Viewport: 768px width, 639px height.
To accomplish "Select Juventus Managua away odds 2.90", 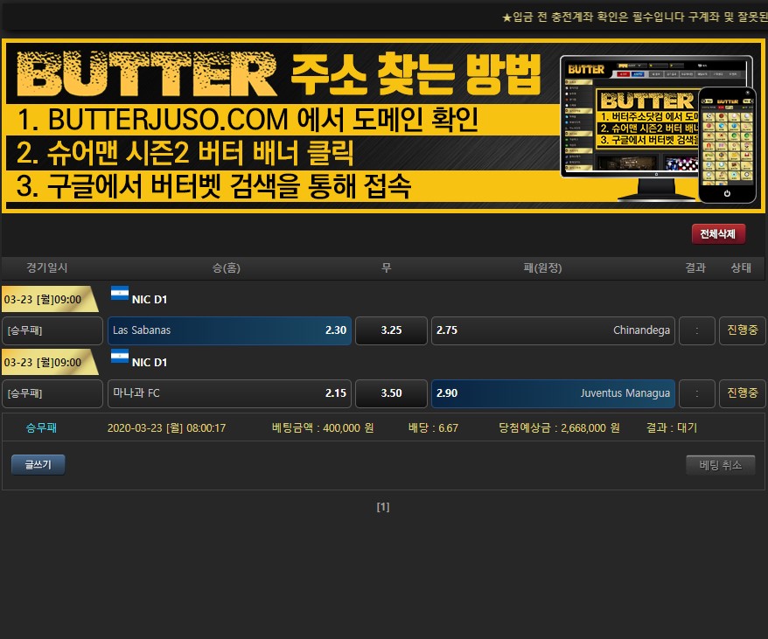I will (553, 393).
